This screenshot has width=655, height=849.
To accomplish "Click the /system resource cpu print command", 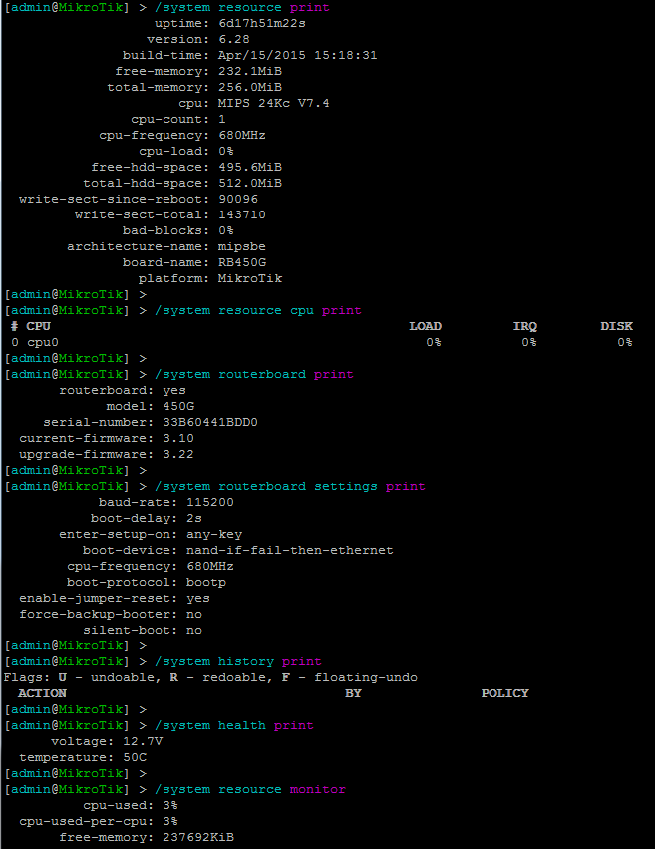I will click(x=258, y=311).
